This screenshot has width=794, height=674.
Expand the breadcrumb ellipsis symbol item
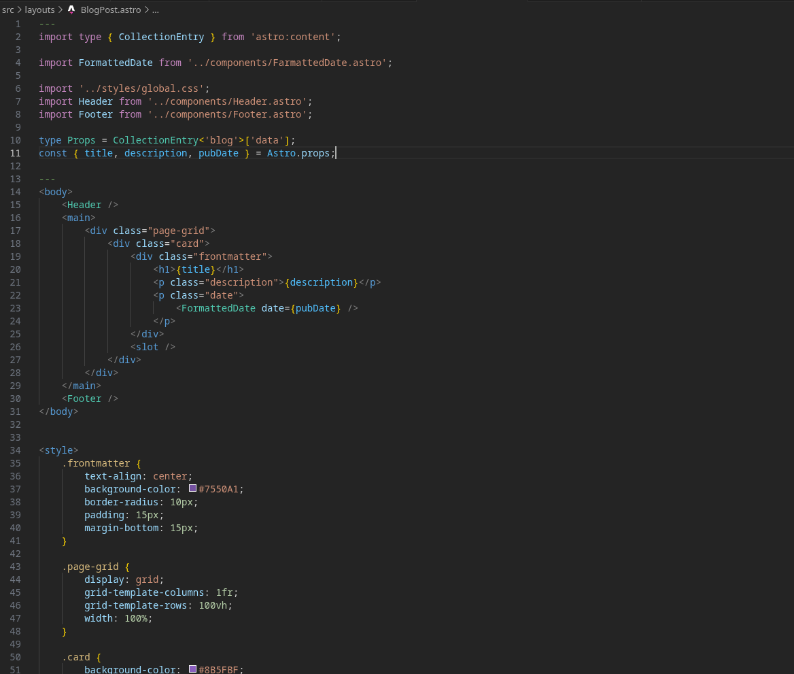tap(156, 10)
